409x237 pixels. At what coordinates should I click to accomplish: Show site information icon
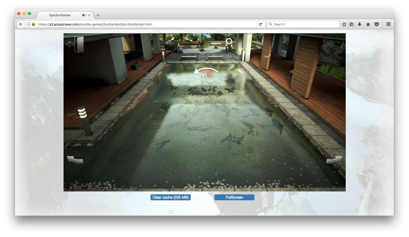pyautogui.click(x=28, y=24)
